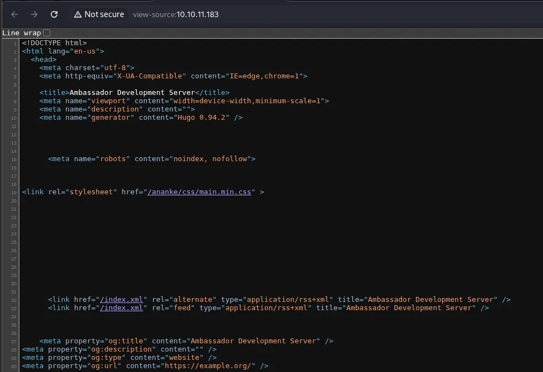The height and width of the screenshot is (372, 543).
Task: Follow the /index.xml link with rel="feed"
Action: click(122, 307)
